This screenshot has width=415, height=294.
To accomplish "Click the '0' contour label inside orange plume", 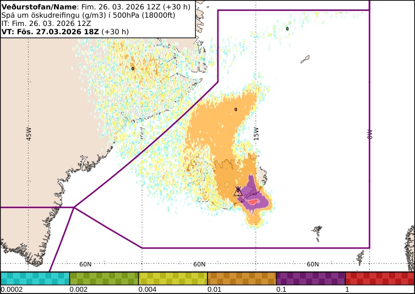I will [x=236, y=109].
